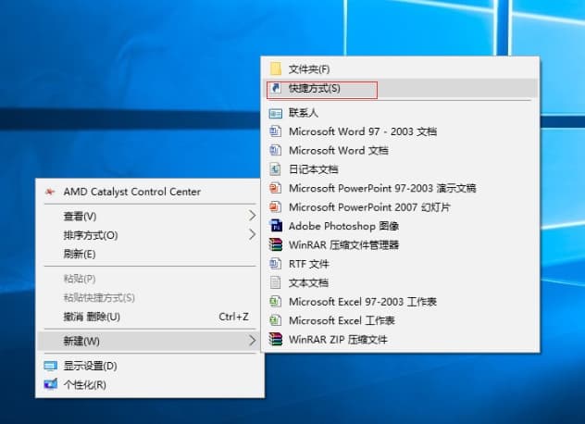Image resolution: width=585 pixels, height=424 pixels.
Task: Expand the 排序方式(O) submenu arrow
Action: (251, 235)
